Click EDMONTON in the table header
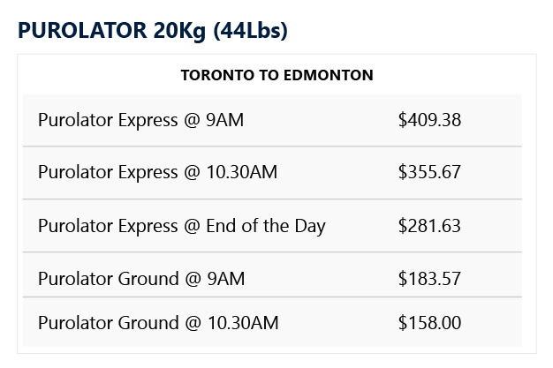The image size is (553, 368). click(329, 75)
